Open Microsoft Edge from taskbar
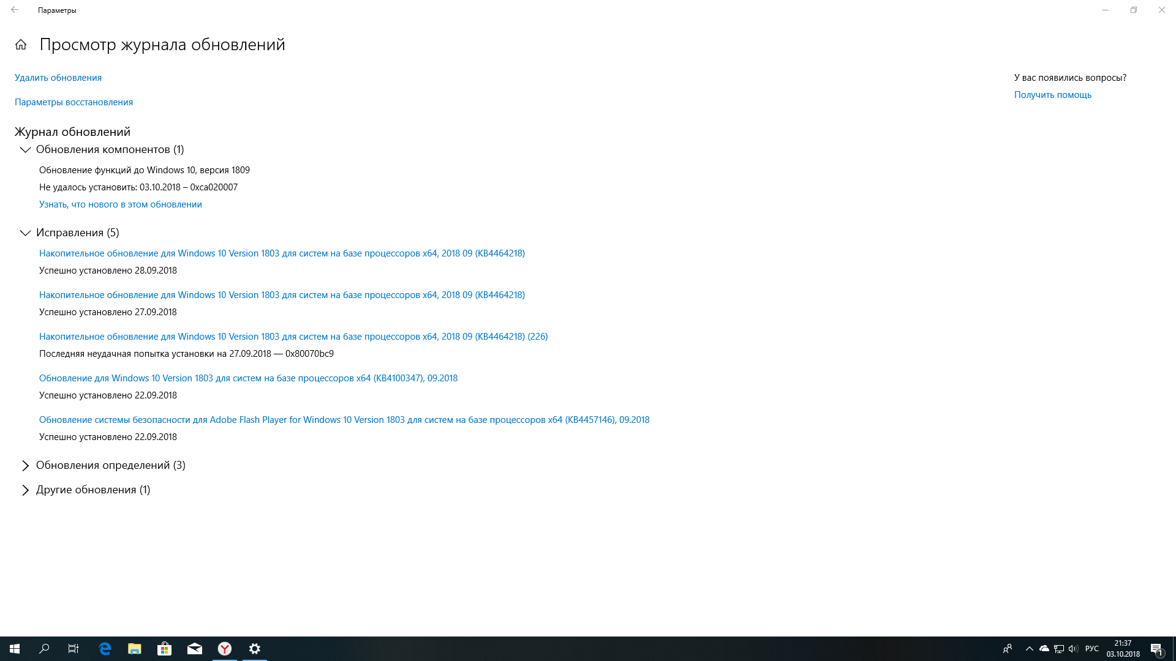 (105, 649)
